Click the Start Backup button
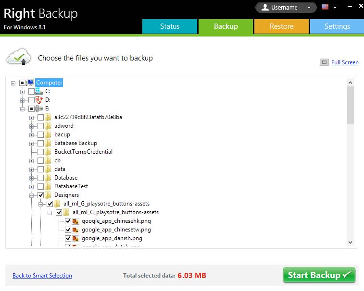This screenshot has height=291, width=364. click(319, 275)
